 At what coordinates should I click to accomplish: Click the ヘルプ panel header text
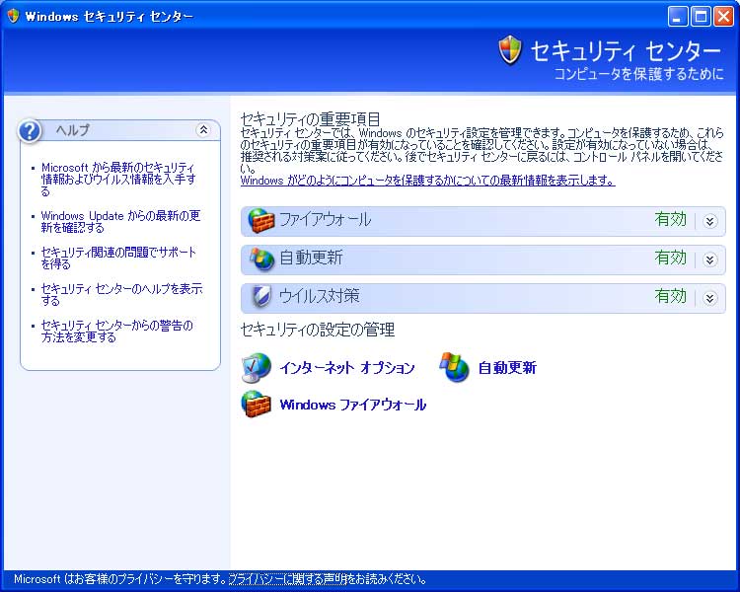pyautogui.click(x=72, y=130)
